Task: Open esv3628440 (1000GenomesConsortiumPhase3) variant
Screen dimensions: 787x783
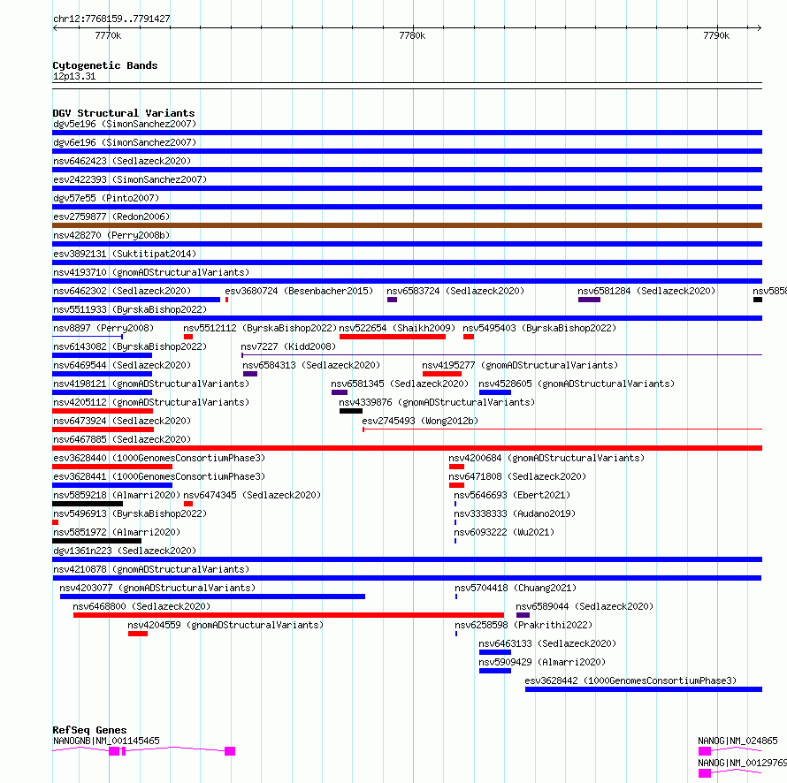Action: click(159, 458)
